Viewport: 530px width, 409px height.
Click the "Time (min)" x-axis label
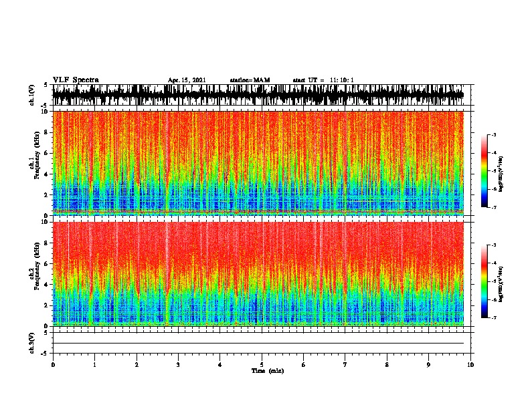click(x=268, y=371)
